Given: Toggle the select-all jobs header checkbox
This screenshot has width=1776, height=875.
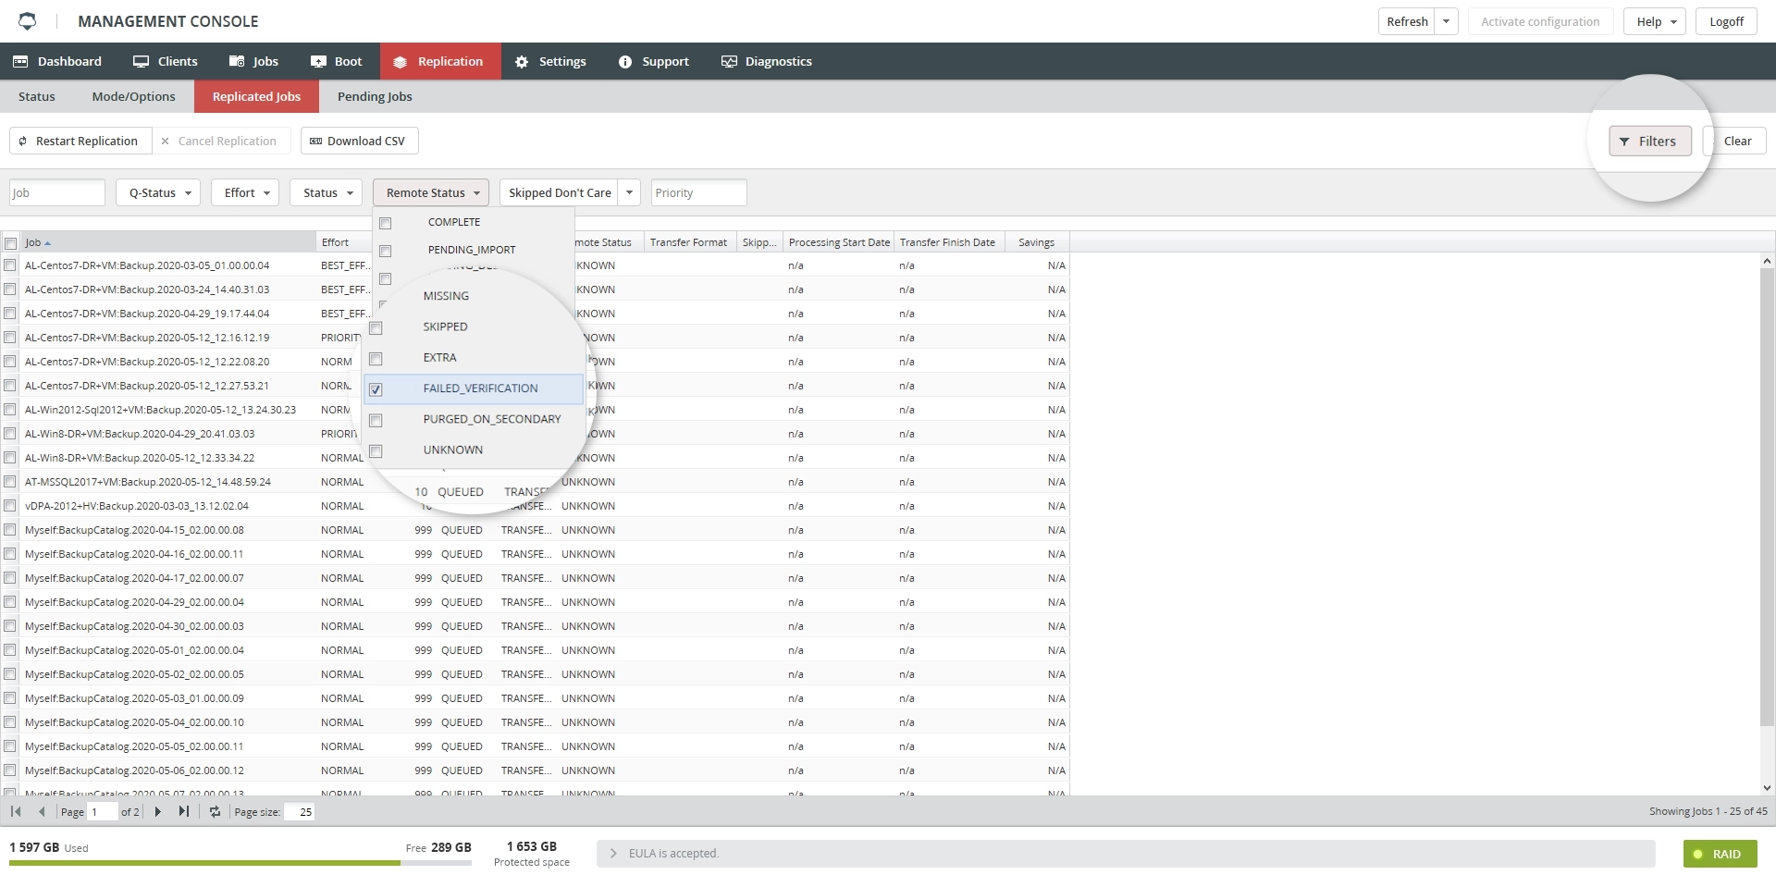Looking at the screenshot, I should (x=10, y=243).
